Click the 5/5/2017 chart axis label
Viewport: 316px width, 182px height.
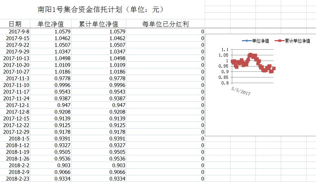click(x=241, y=91)
